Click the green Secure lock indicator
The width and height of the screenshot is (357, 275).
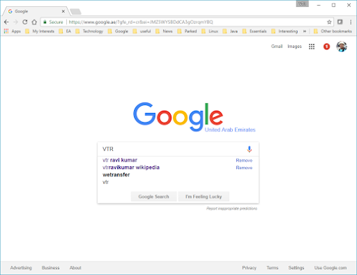(x=53, y=22)
